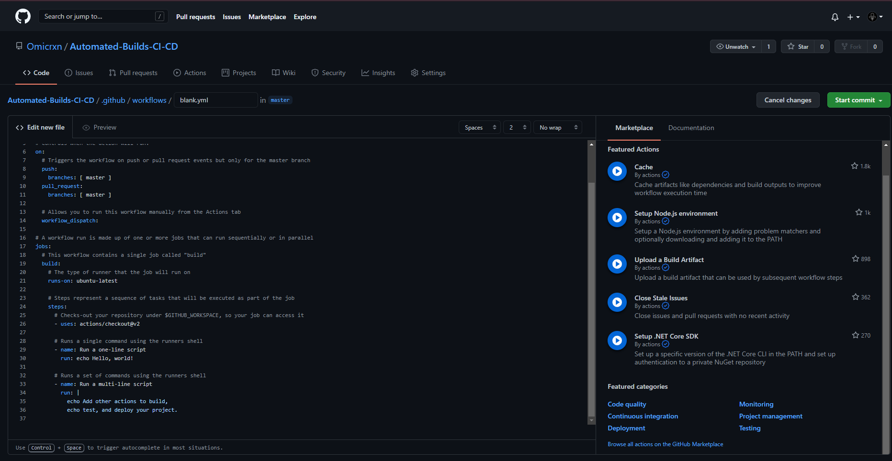
Task: Open the notifications bell
Action: pos(835,17)
